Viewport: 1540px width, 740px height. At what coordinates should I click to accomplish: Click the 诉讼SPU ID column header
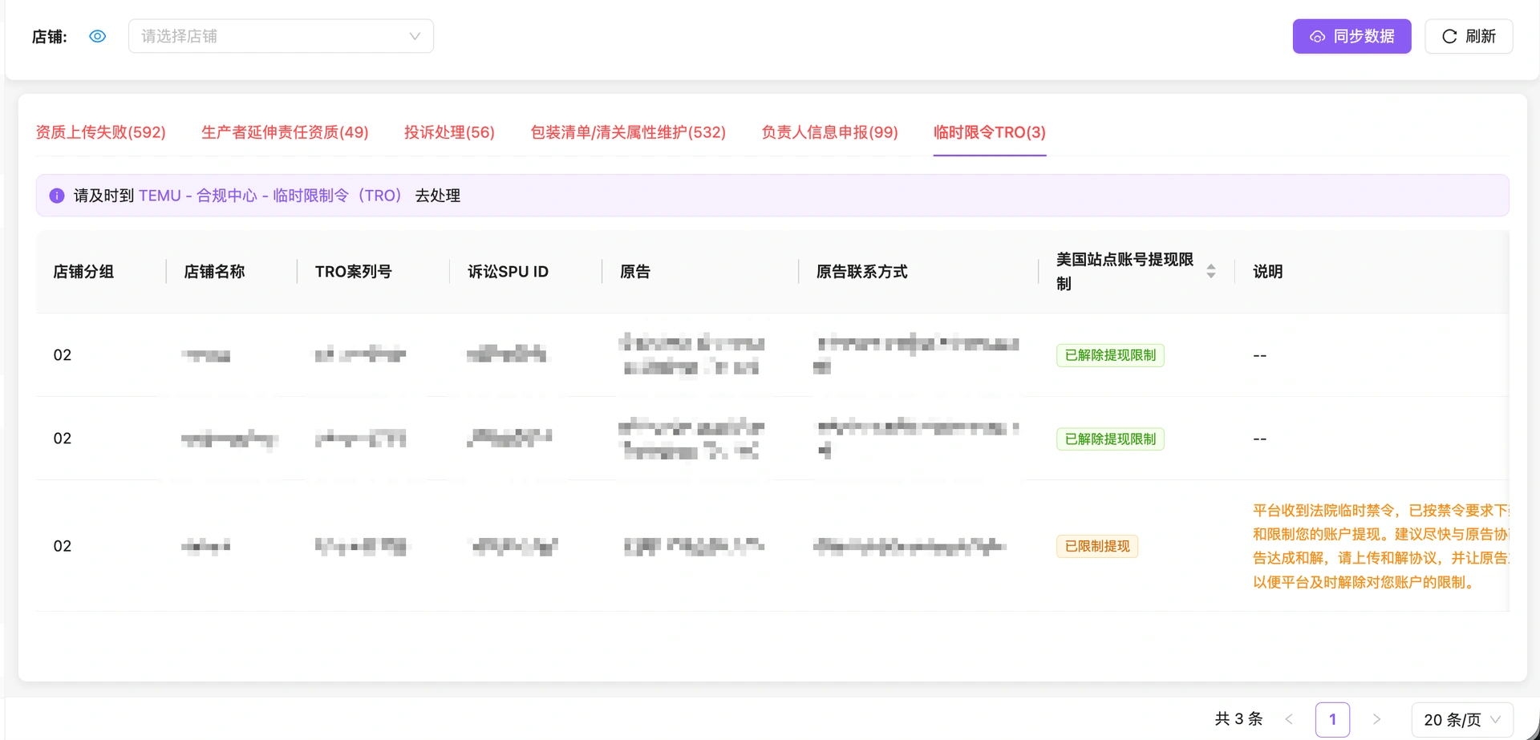(x=508, y=272)
